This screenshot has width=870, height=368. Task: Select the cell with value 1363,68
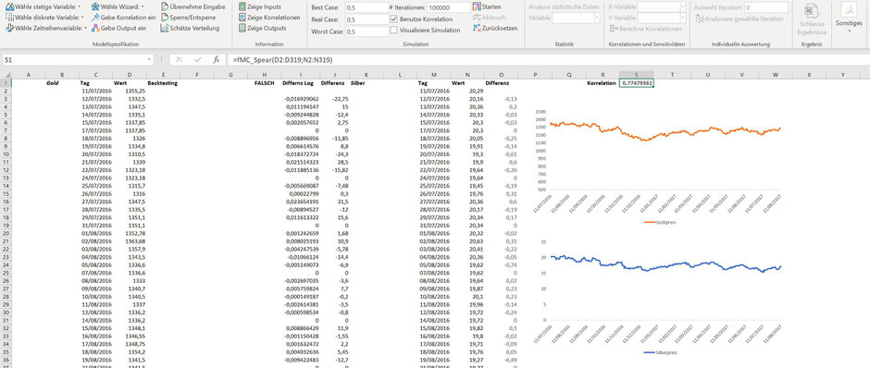tap(130, 241)
